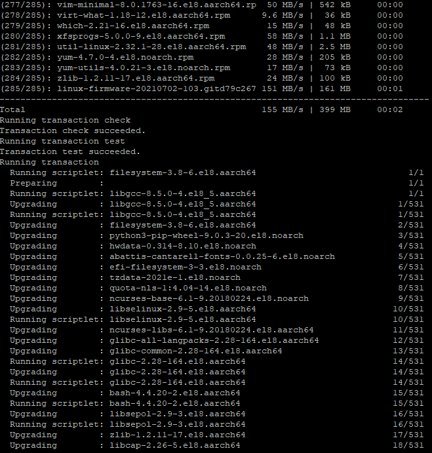
Task: Click hwdata-0.314-8.10.el8.noarch package
Action: point(183,246)
